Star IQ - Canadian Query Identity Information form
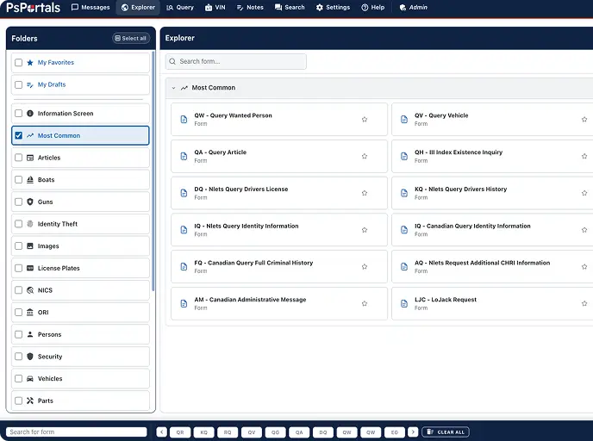The width and height of the screenshot is (593, 441). point(584,230)
